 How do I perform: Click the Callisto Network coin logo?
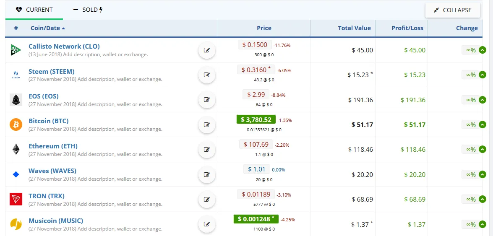coord(16,50)
